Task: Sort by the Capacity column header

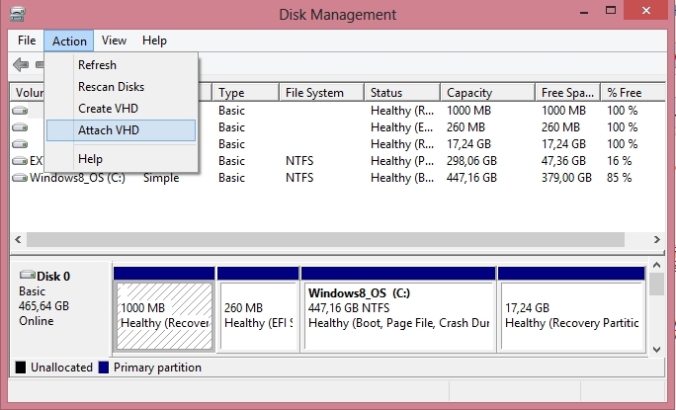Action: pos(487,93)
